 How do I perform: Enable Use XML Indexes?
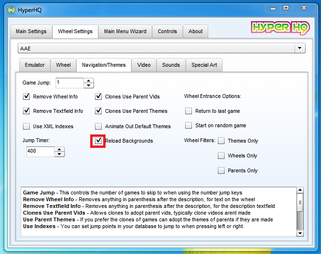26,126
